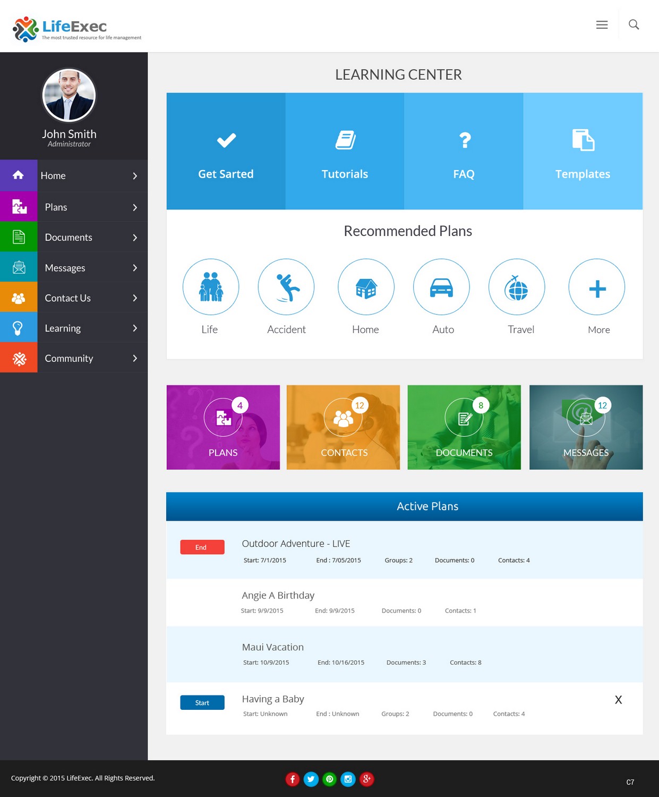The width and height of the screenshot is (659, 797).
Task: Open the green DOCUMENTS card
Action: [x=464, y=427]
